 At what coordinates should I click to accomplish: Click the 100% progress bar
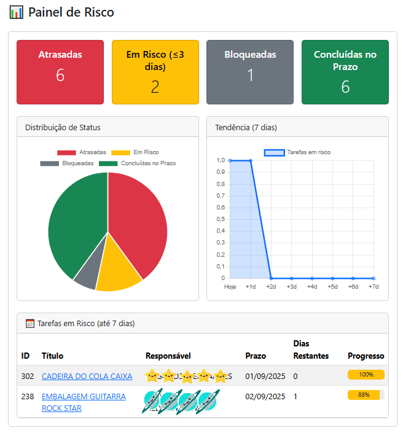[x=366, y=375]
